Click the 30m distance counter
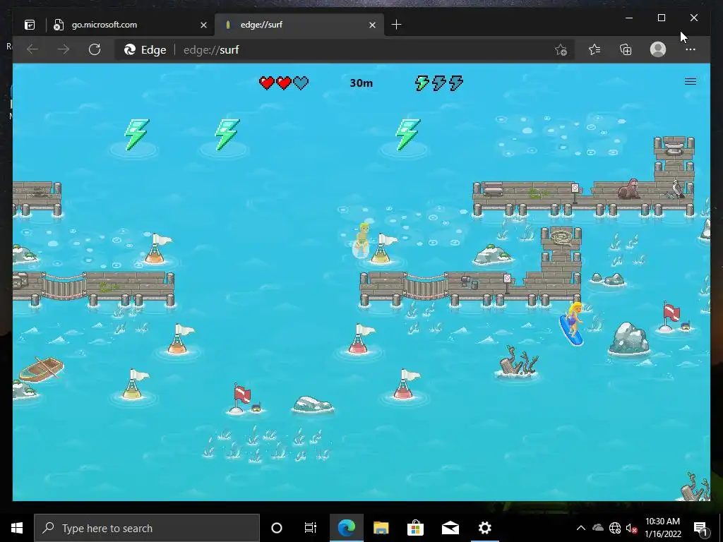 (x=361, y=83)
